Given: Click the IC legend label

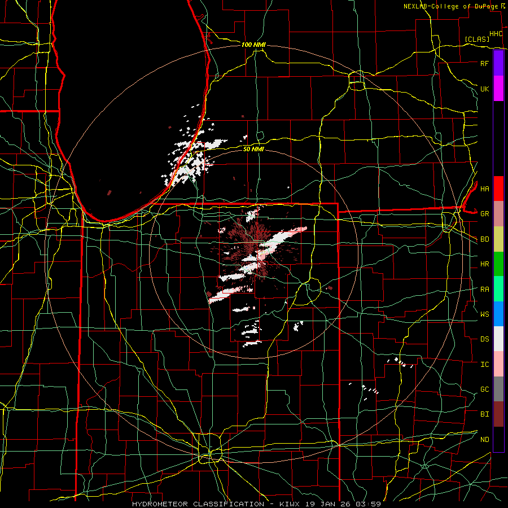Looking at the screenshot, I should click(x=484, y=365).
